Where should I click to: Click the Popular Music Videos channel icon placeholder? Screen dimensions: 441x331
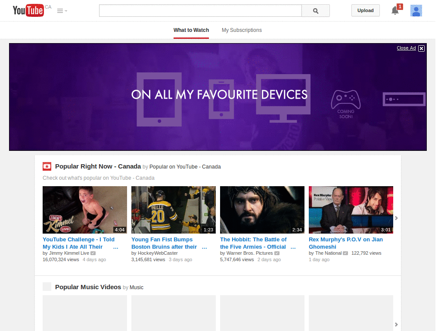pyautogui.click(x=47, y=287)
